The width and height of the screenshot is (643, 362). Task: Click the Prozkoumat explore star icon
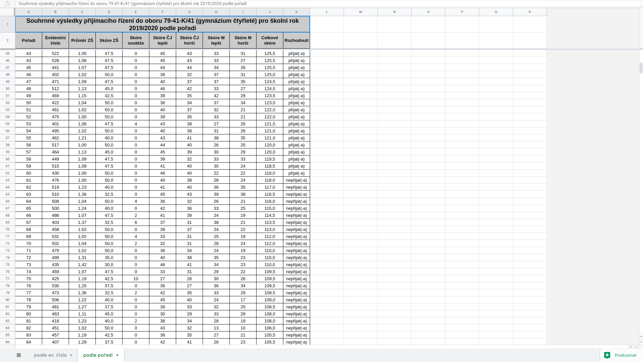pos(607,355)
